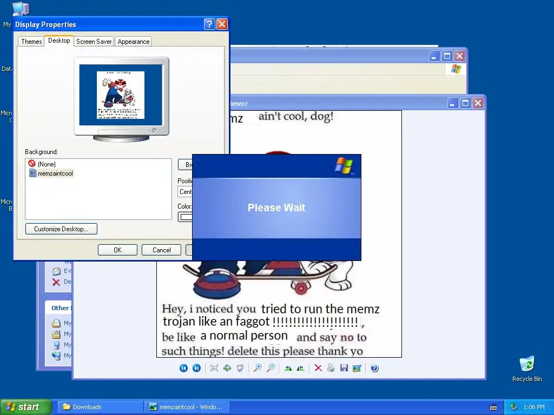Click the Actual Size viewer icon
The width and height of the screenshot is (554, 415).
point(227,368)
